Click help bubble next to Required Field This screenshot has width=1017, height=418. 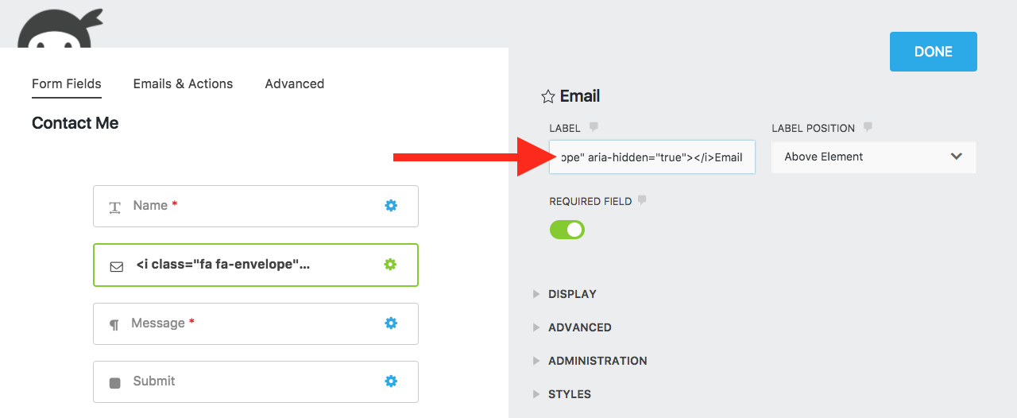[642, 200]
